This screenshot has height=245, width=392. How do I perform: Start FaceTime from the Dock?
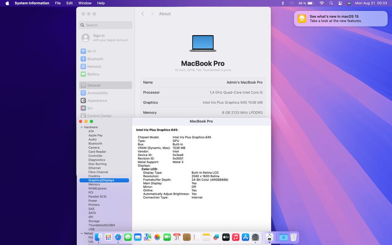167,237
